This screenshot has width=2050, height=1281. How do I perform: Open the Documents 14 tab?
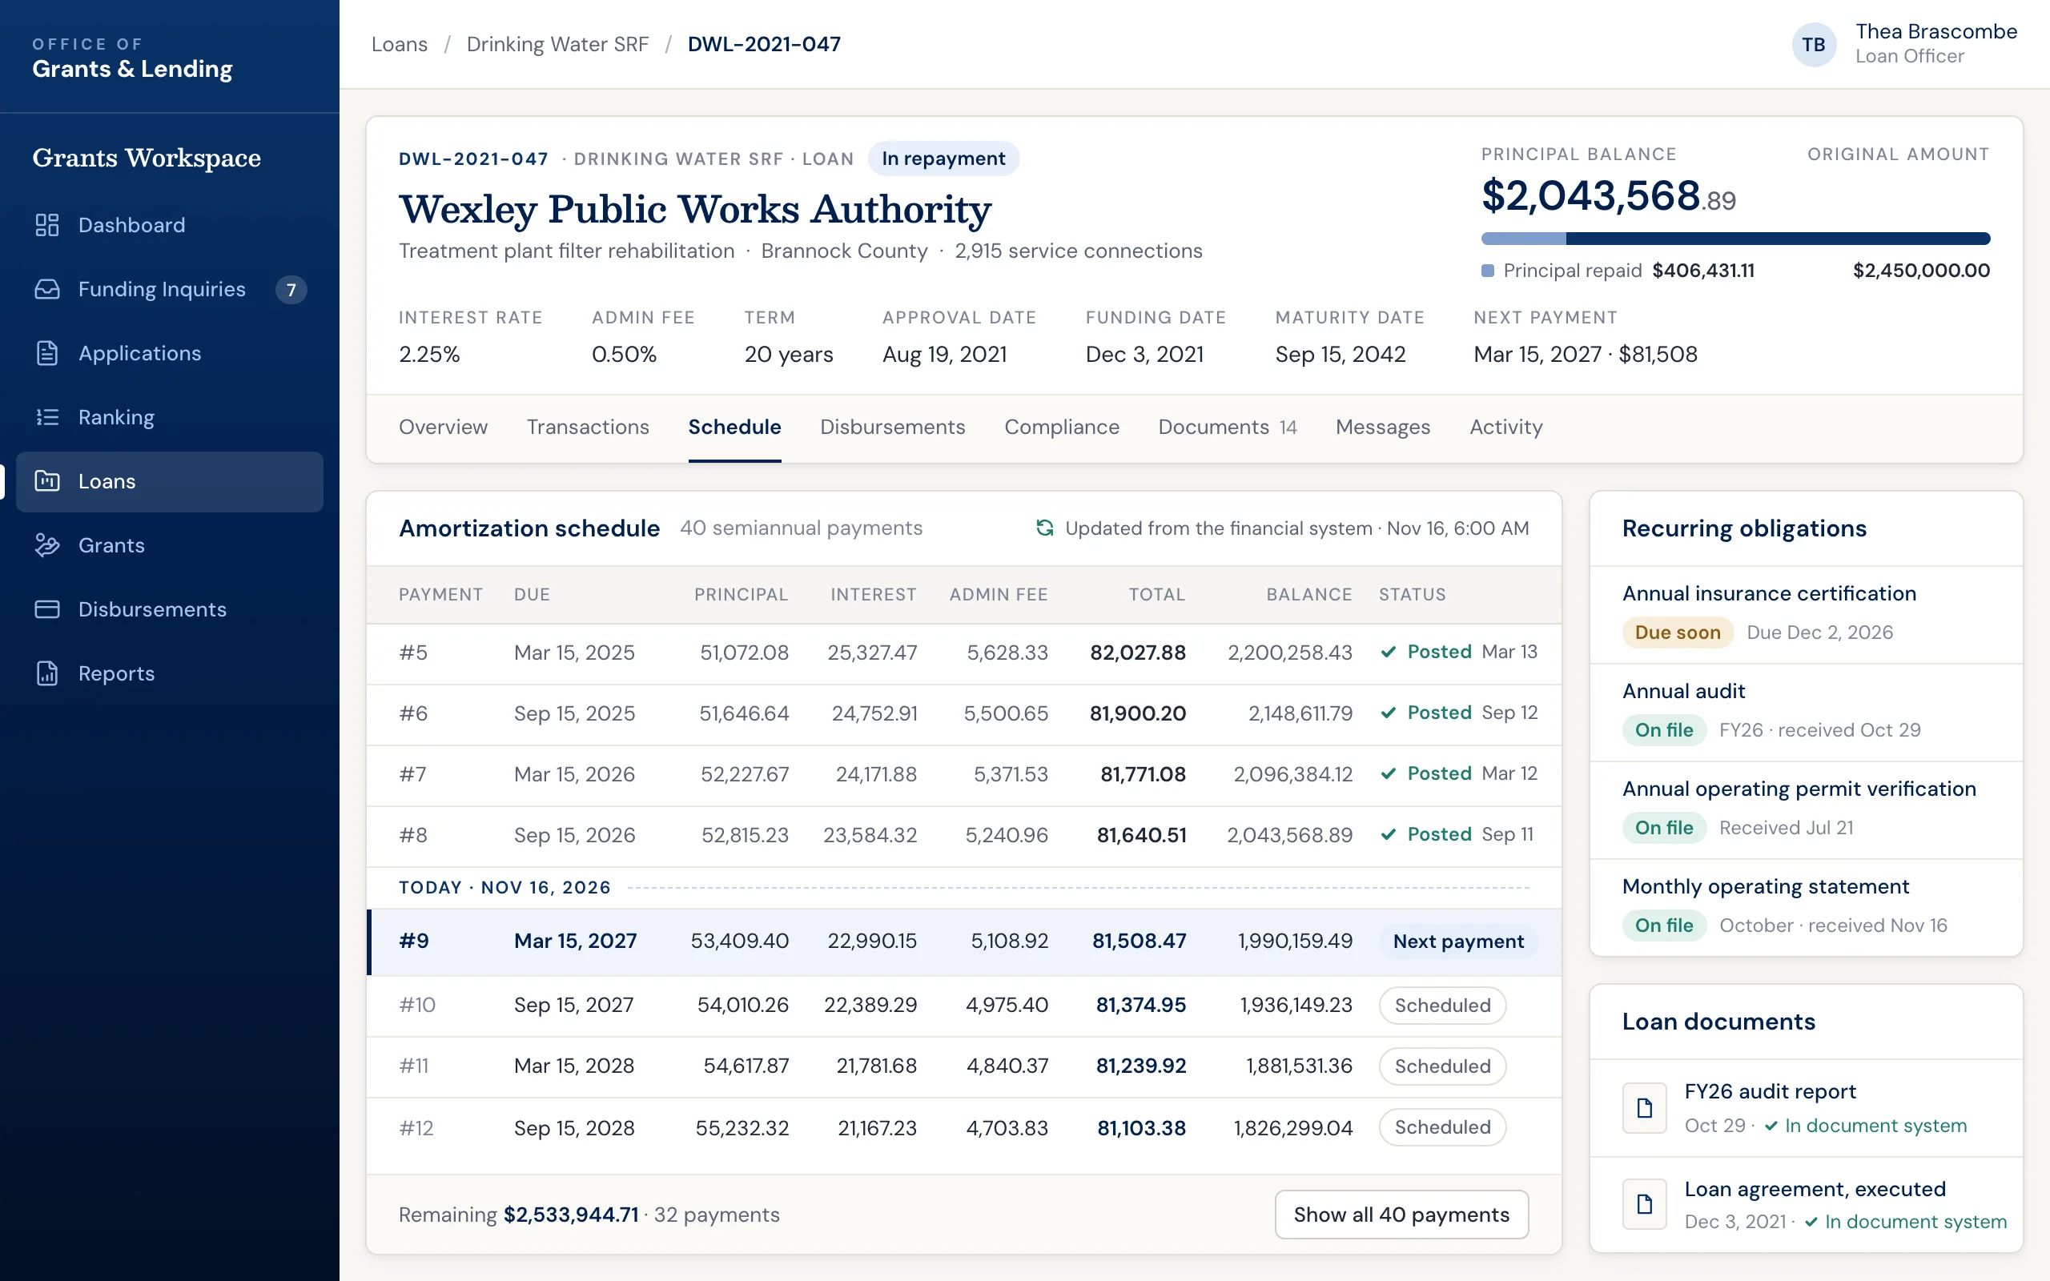pyautogui.click(x=1228, y=427)
